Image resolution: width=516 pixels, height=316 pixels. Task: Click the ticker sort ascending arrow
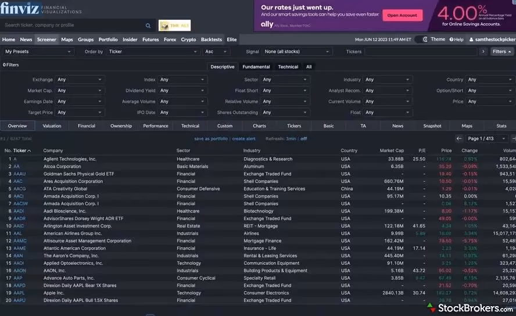(x=29, y=150)
